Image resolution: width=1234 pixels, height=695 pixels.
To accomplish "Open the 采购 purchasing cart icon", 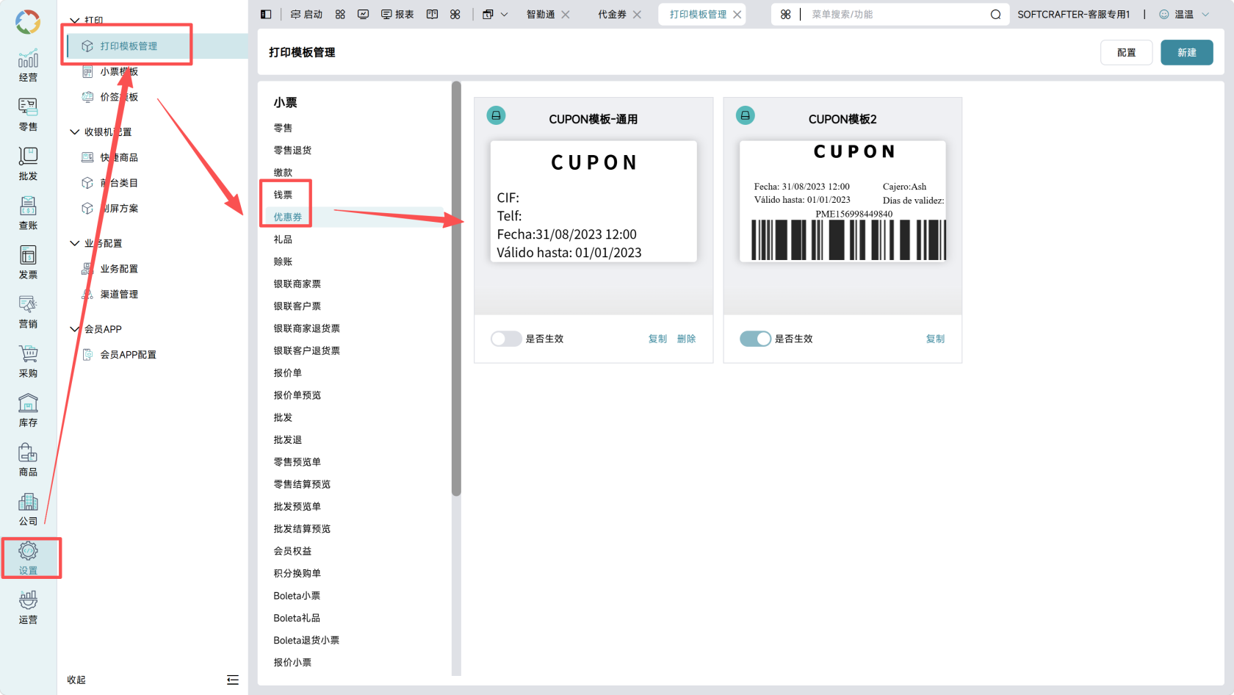I will pyautogui.click(x=28, y=361).
